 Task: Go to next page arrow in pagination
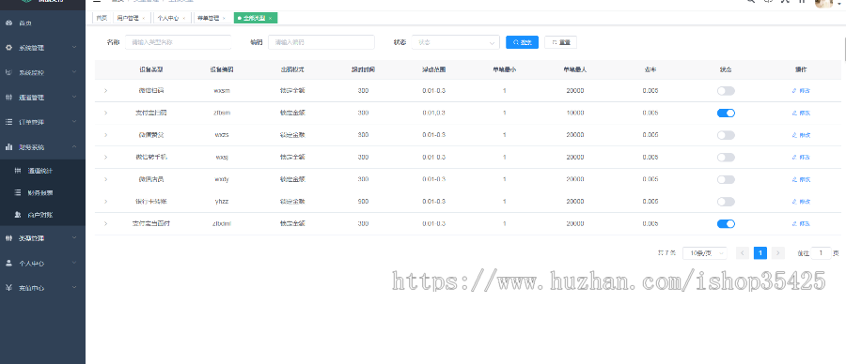pos(778,253)
